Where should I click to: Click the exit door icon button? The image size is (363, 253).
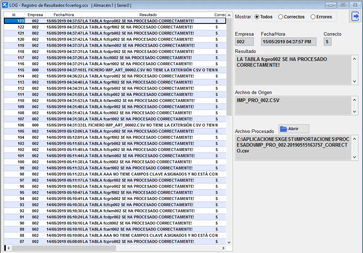click(355, 17)
